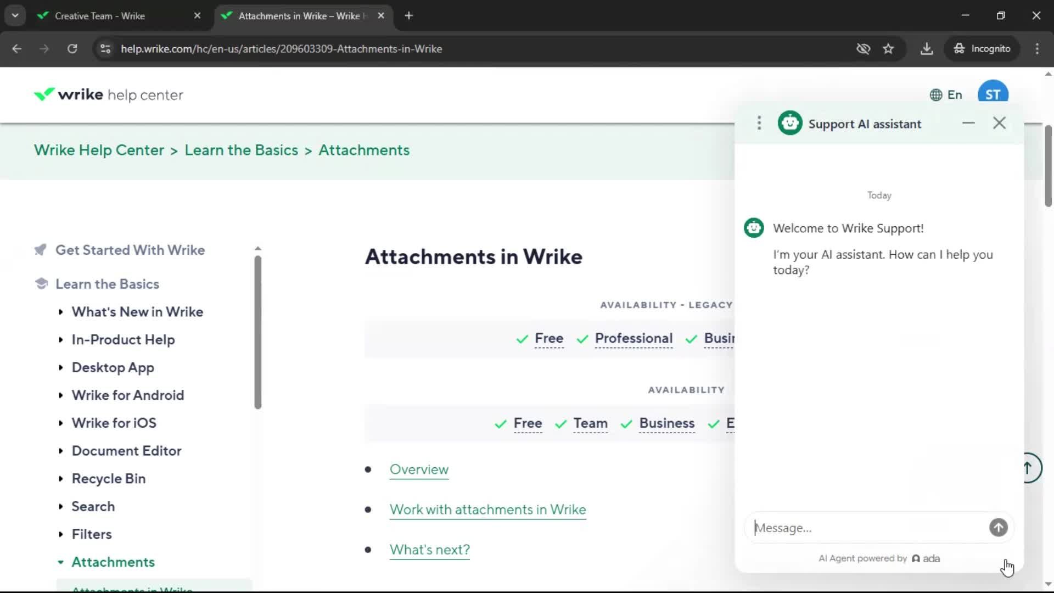The image size is (1054, 593).
Task: Click the forward navigation arrow
Action: point(44,49)
